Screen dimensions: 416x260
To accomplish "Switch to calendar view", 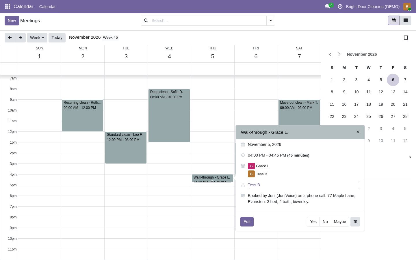I will [393, 21].
